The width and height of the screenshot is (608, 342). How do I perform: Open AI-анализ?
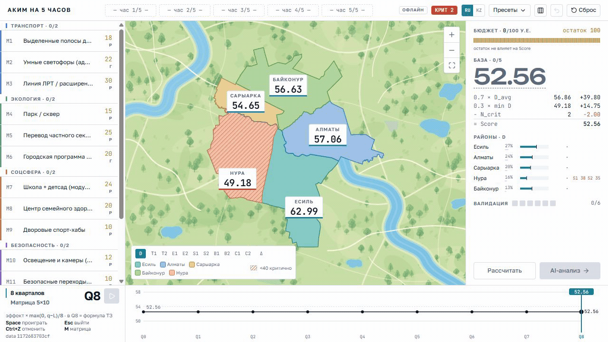click(x=570, y=271)
